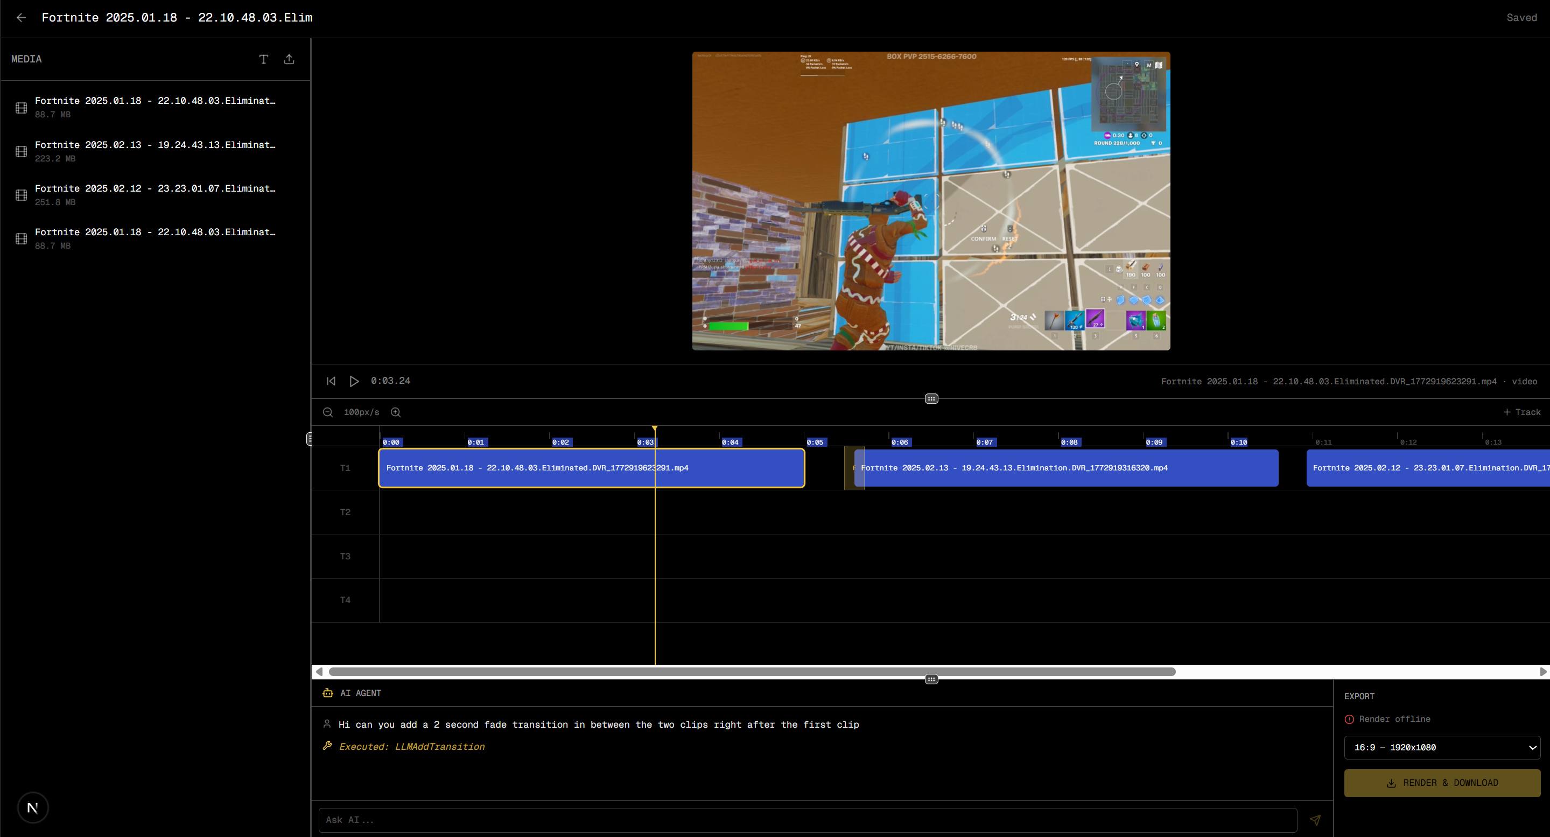The image size is (1550, 837).
Task: Click Render & Download button
Action: 1442,783
